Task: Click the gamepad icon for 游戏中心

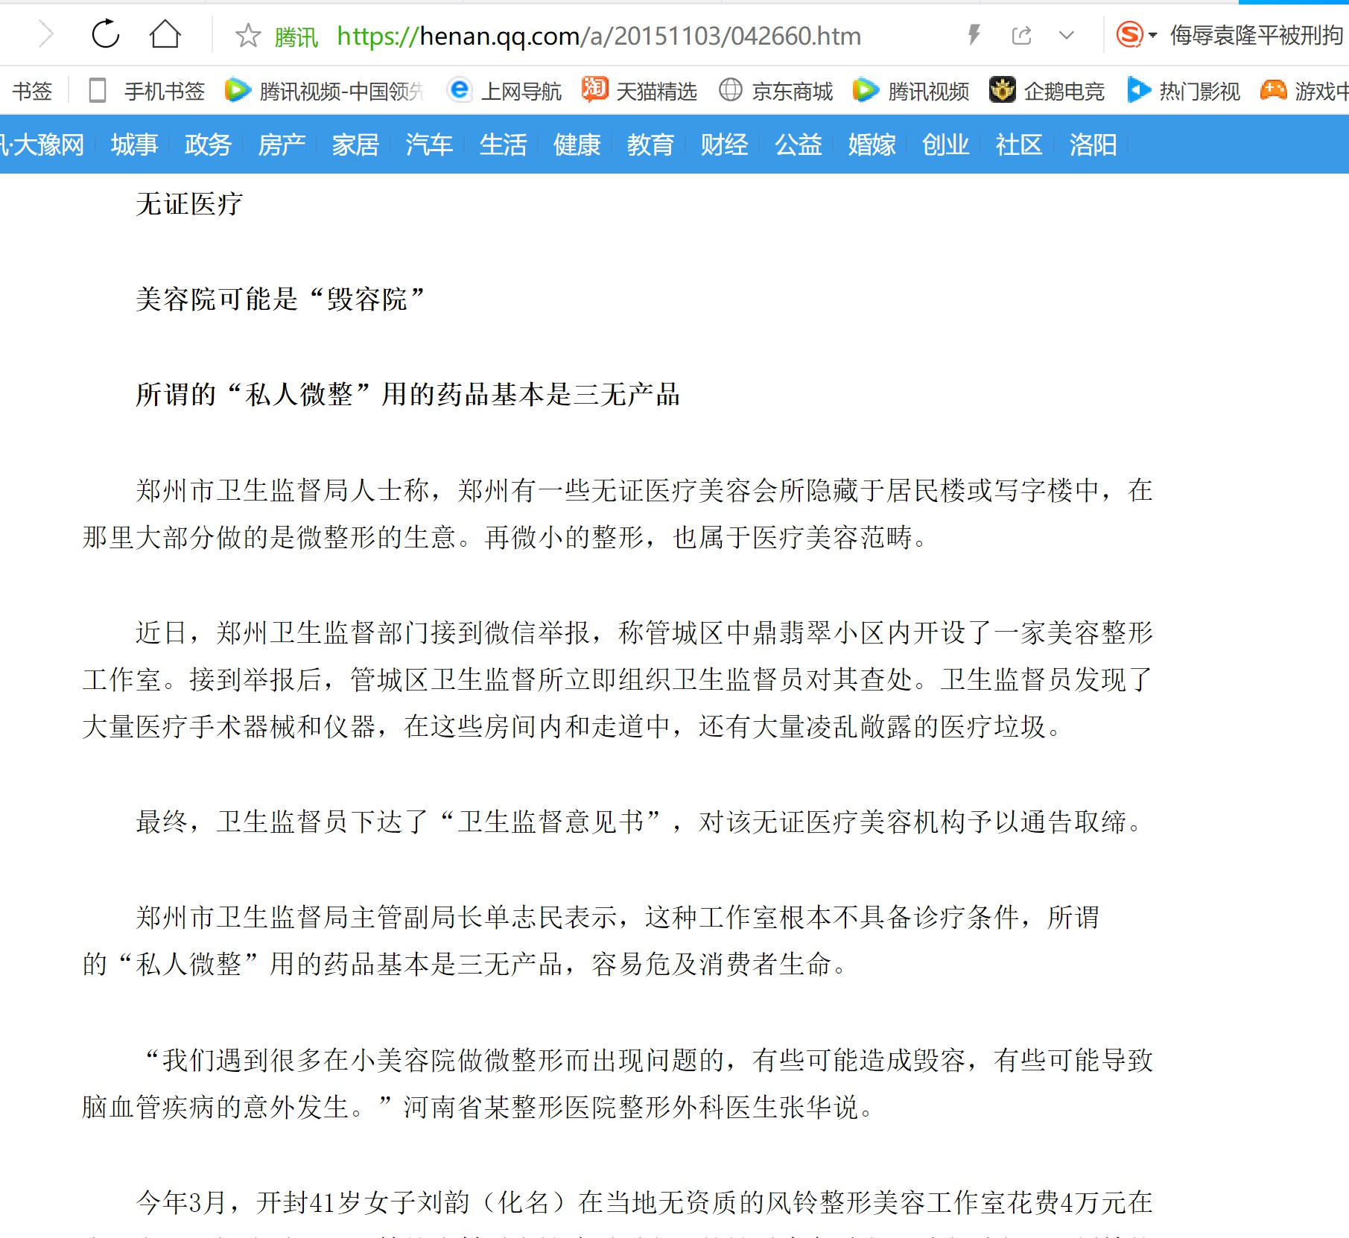Action: (1273, 90)
